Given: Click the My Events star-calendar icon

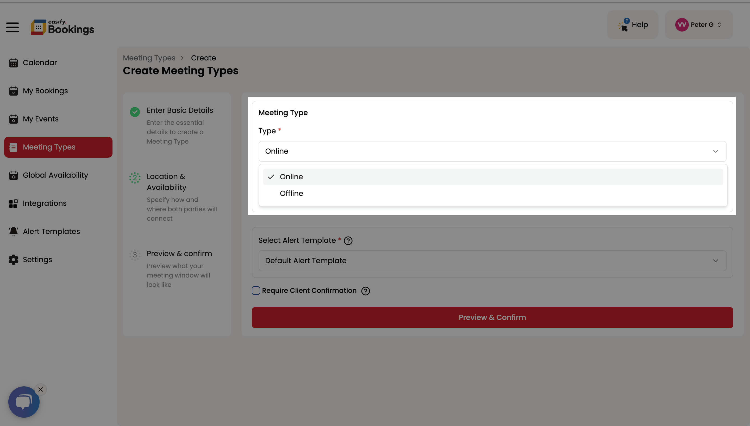Looking at the screenshot, I should point(13,119).
